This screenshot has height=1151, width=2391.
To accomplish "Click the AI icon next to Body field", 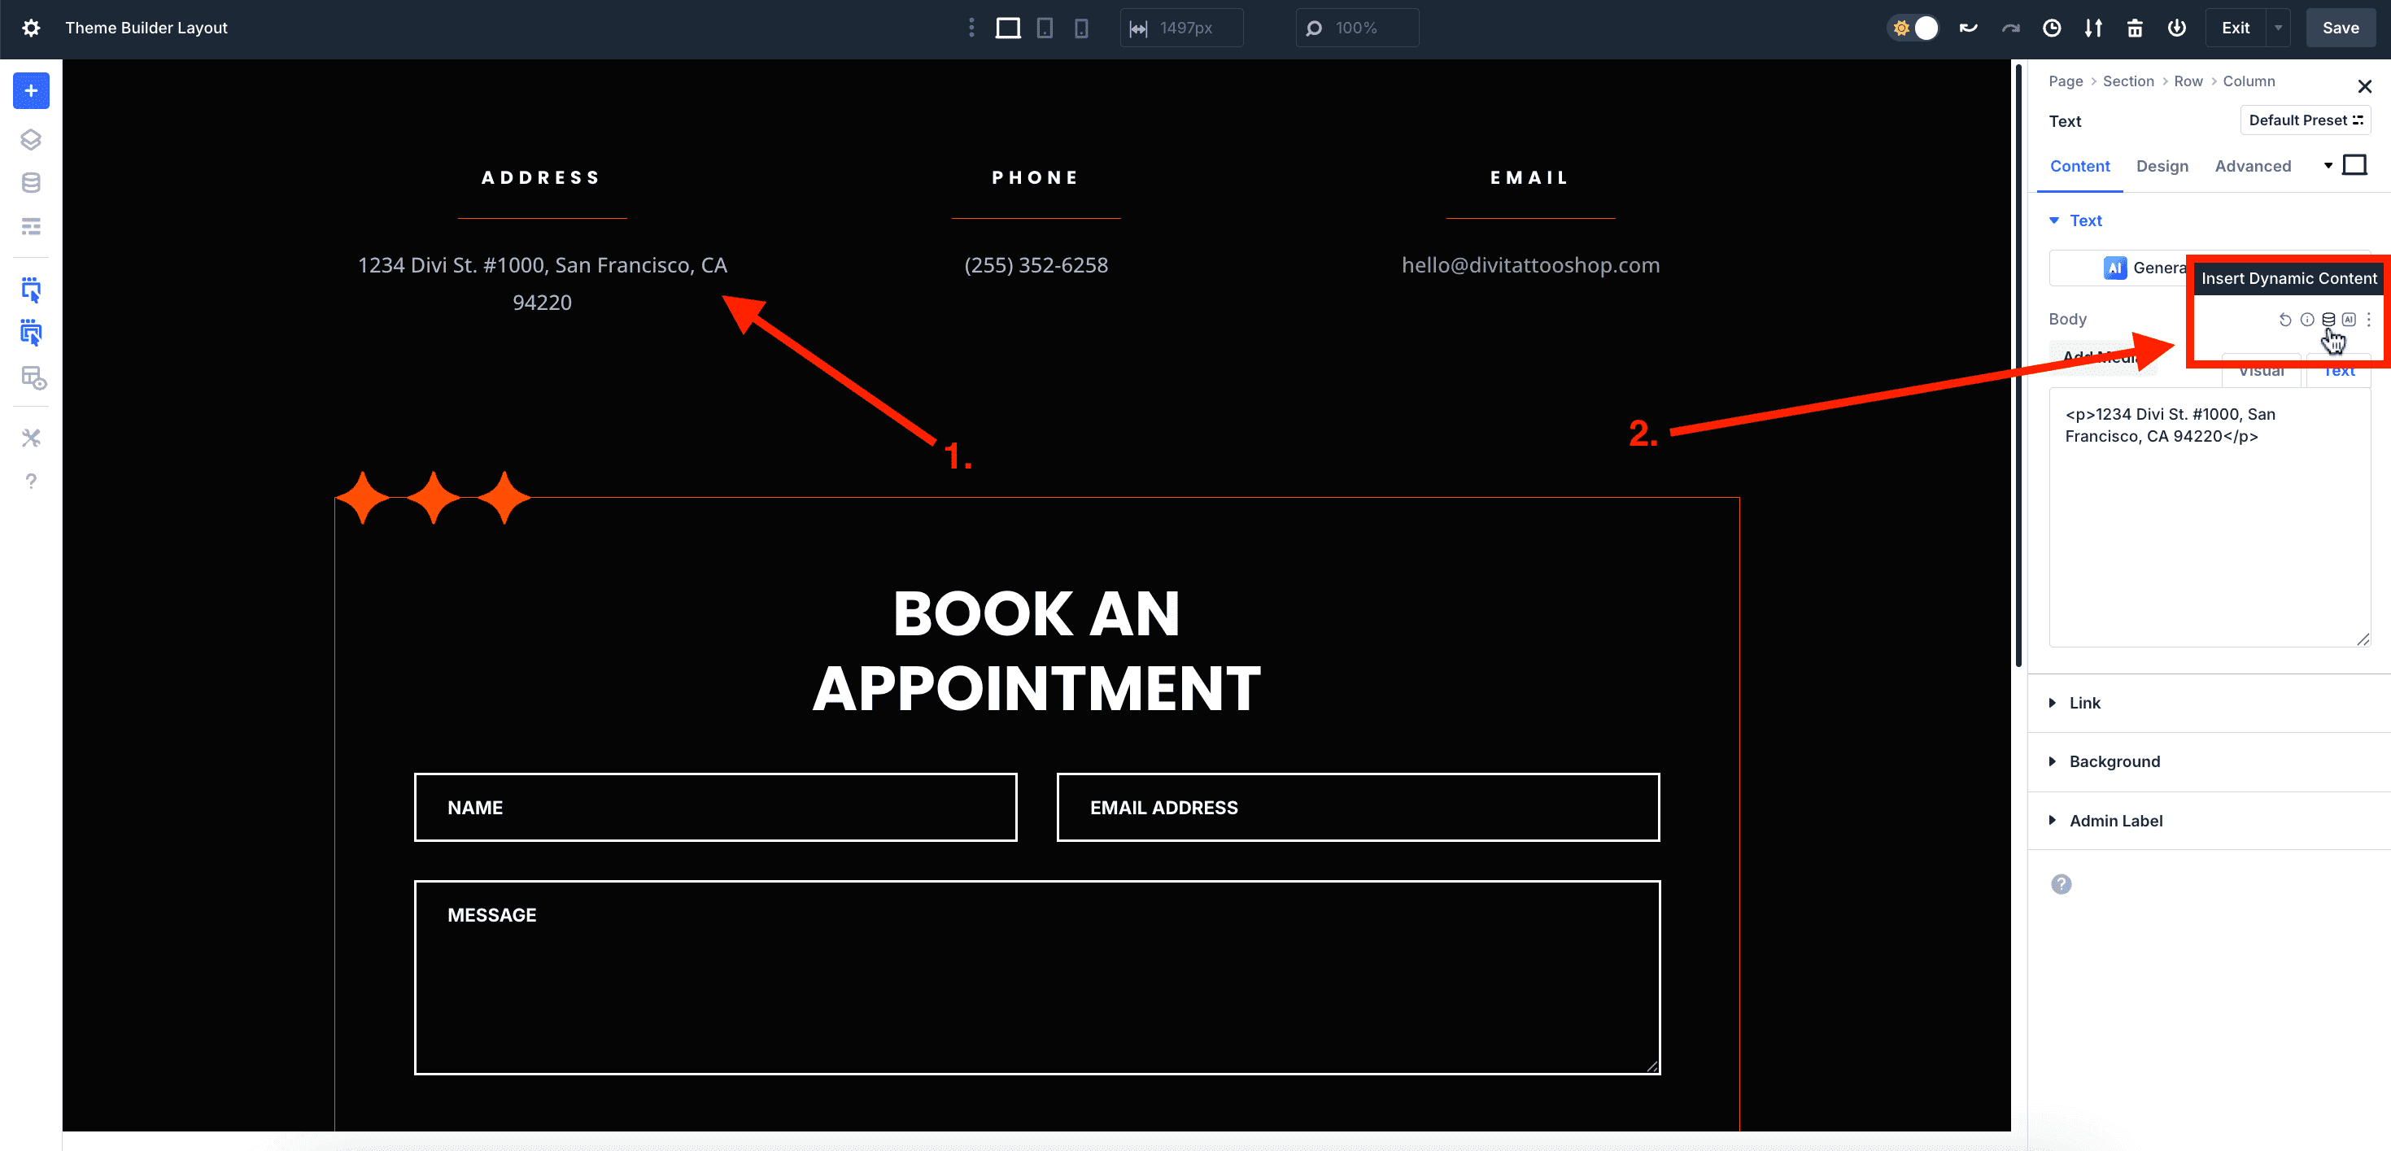I will [x=2350, y=320].
